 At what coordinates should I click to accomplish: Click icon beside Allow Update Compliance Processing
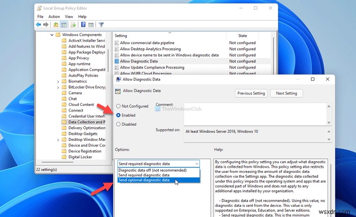[x=116, y=67]
